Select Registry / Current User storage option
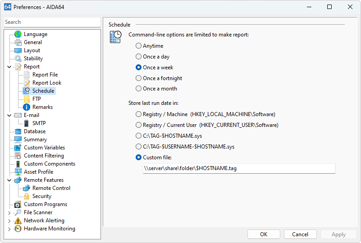Screen dimensions: 361x243 pyautogui.click(x=139, y=125)
